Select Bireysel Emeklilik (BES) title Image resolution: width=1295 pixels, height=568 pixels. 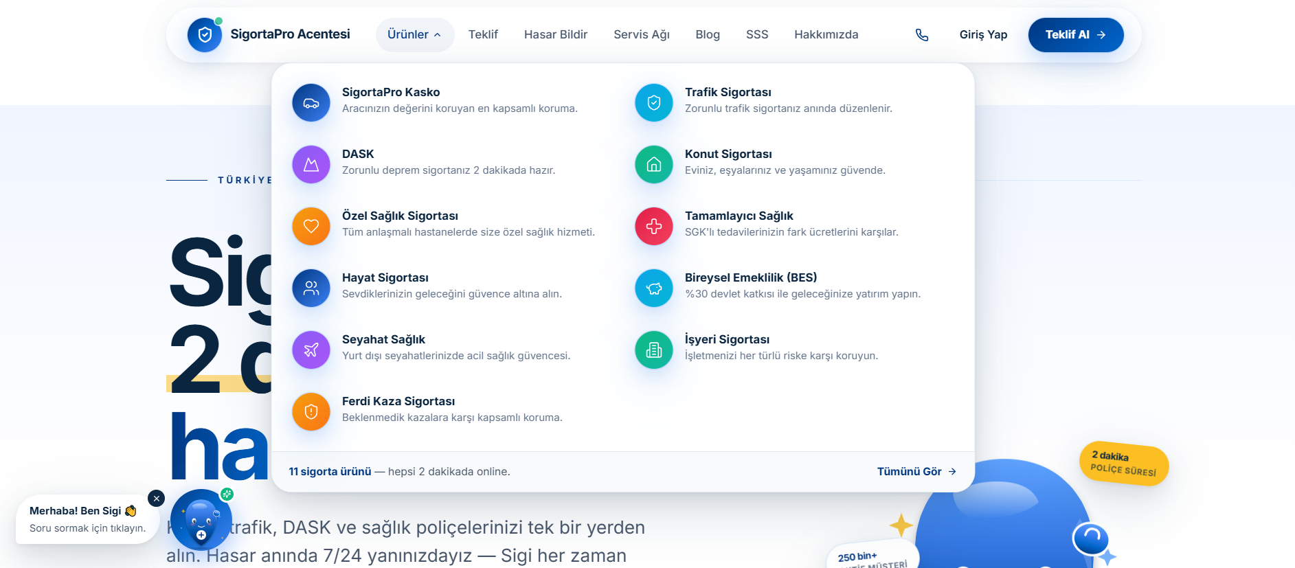tap(751, 277)
